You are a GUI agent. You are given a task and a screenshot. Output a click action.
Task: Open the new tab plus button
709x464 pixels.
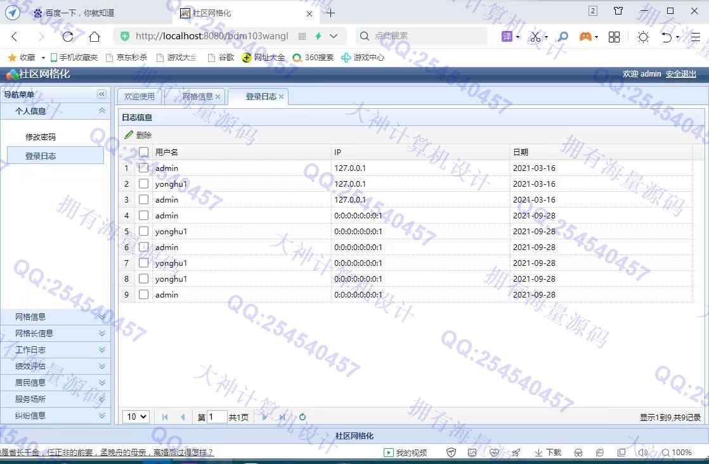[x=330, y=13]
